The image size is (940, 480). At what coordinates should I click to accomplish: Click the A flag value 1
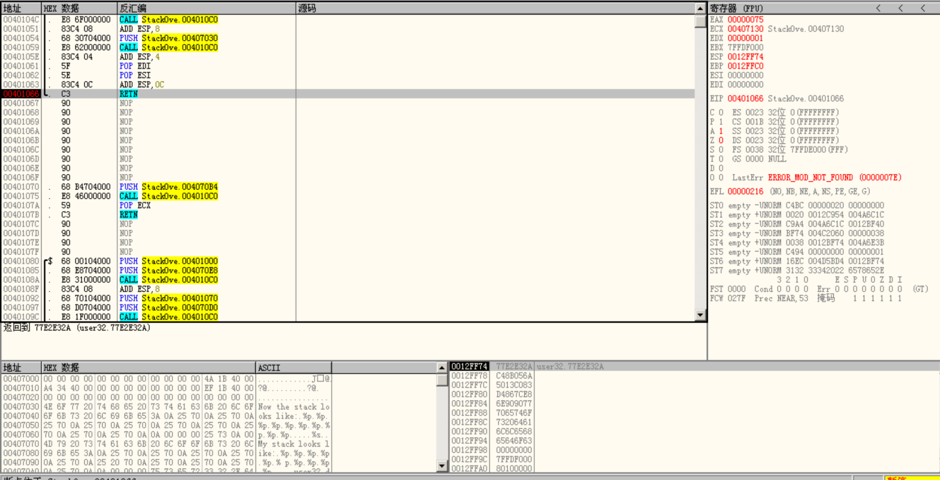click(x=721, y=131)
